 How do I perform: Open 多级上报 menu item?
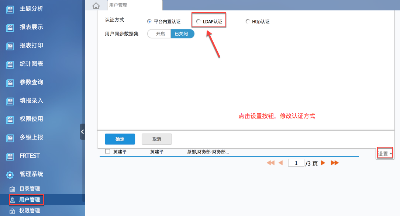click(x=31, y=137)
